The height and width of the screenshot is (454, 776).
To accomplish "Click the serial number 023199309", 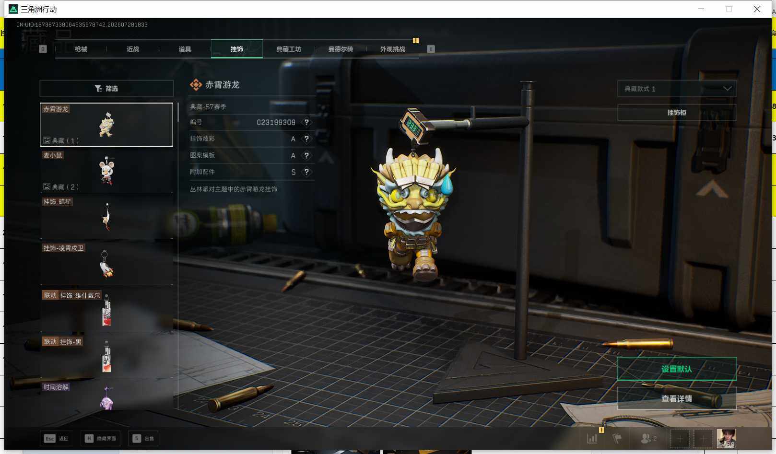I will click(276, 122).
